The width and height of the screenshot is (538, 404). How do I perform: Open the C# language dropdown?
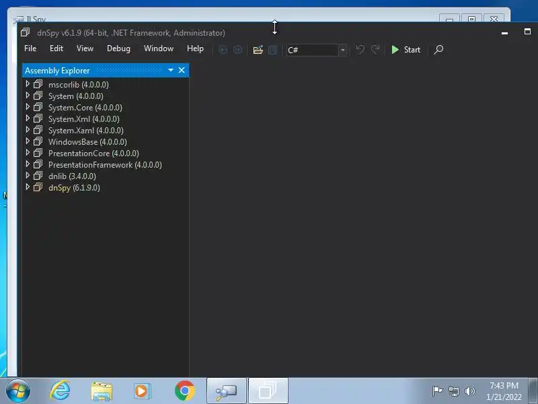(342, 50)
